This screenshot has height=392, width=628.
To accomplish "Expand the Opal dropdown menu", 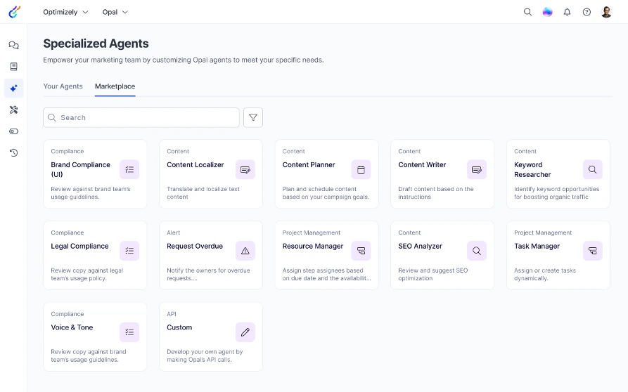I will coord(115,12).
